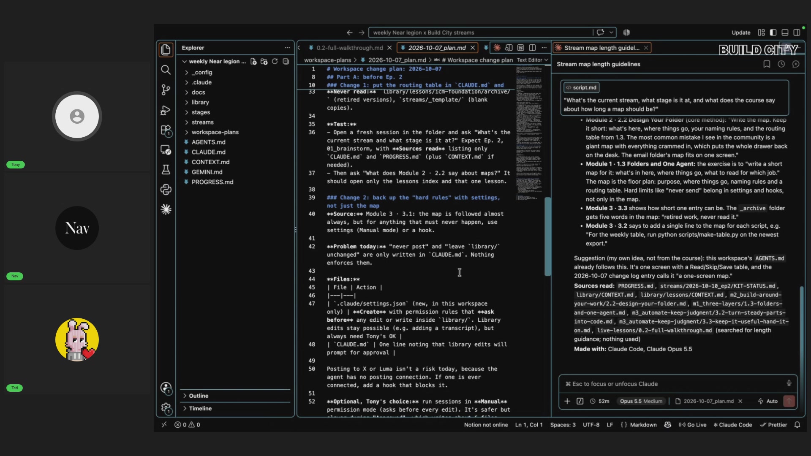The height and width of the screenshot is (456, 811).
Task: Open the Extensions view
Action: click(166, 130)
